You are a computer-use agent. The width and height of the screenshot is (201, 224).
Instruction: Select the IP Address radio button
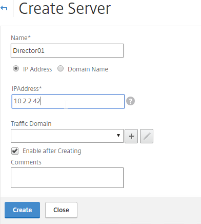[x=16, y=69]
